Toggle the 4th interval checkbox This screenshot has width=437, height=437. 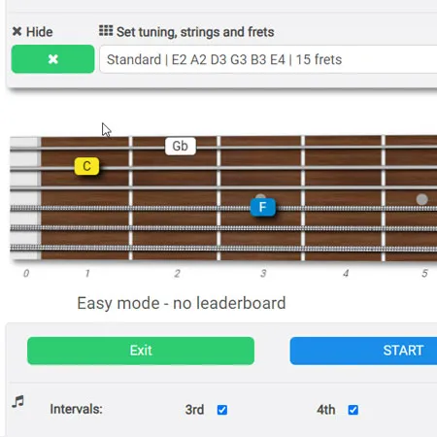(353, 410)
